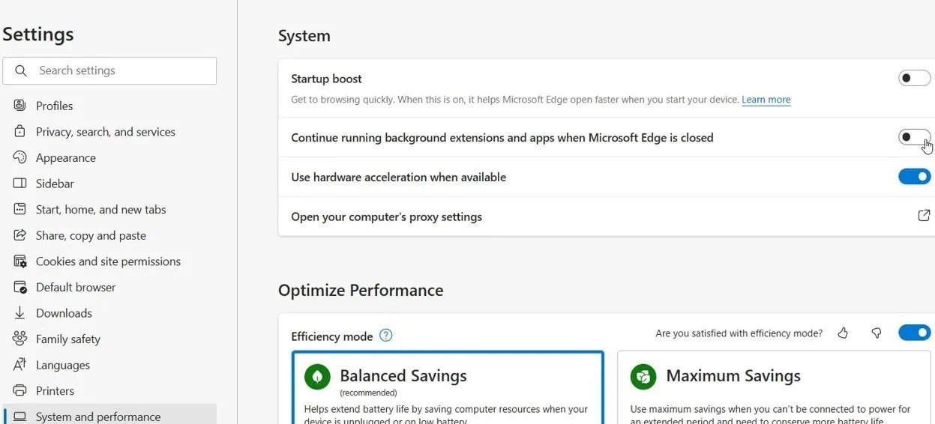Open Cookies and site permissions
The height and width of the screenshot is (424, 935).
coord(109,261)
